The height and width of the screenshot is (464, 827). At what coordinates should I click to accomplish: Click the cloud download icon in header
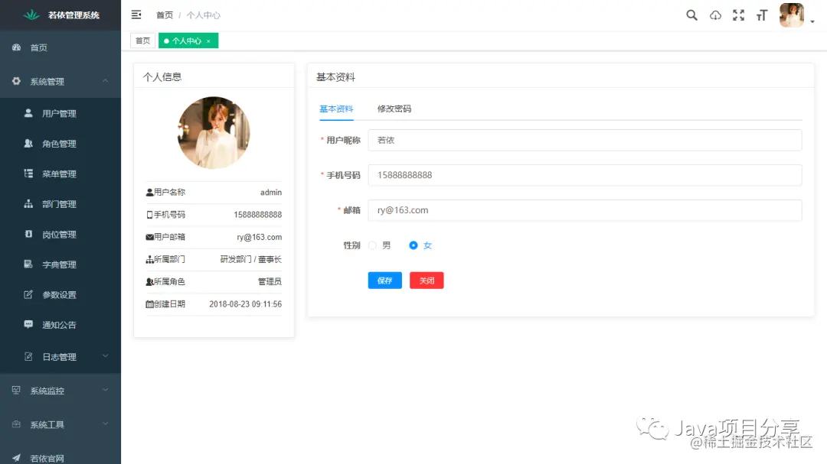[x=715, y=15]
